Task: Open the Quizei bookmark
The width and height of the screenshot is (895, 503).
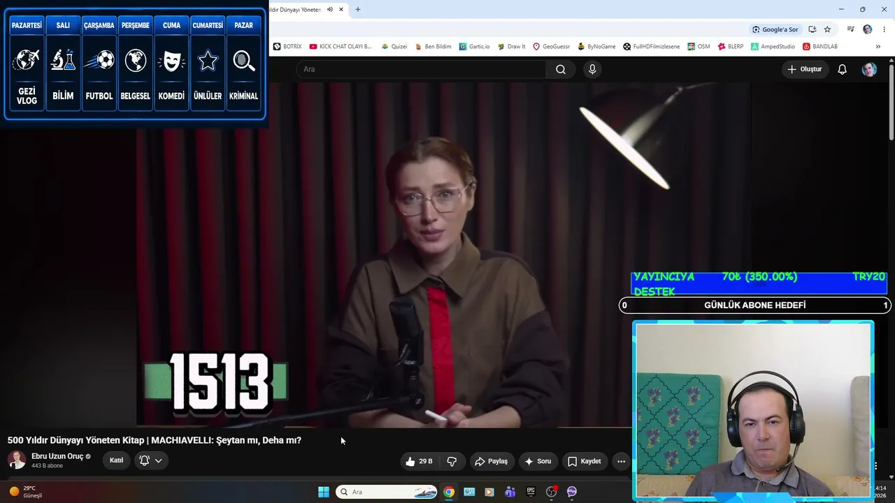Action: 394,47
